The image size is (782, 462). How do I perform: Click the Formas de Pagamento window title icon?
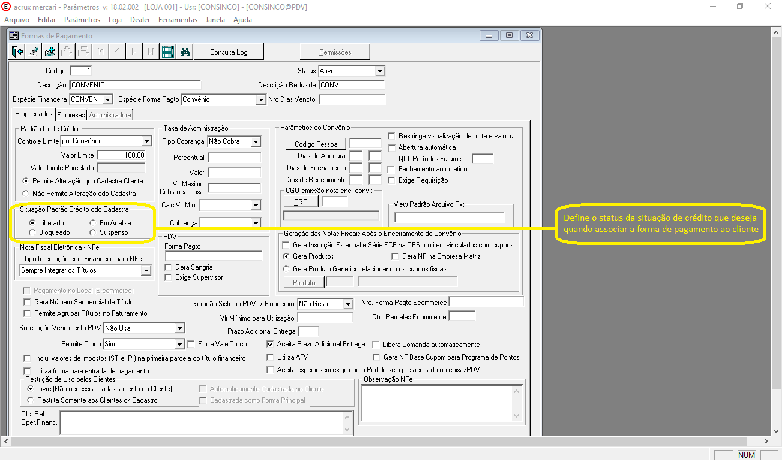pyautogui.click(x=14, y=35)
